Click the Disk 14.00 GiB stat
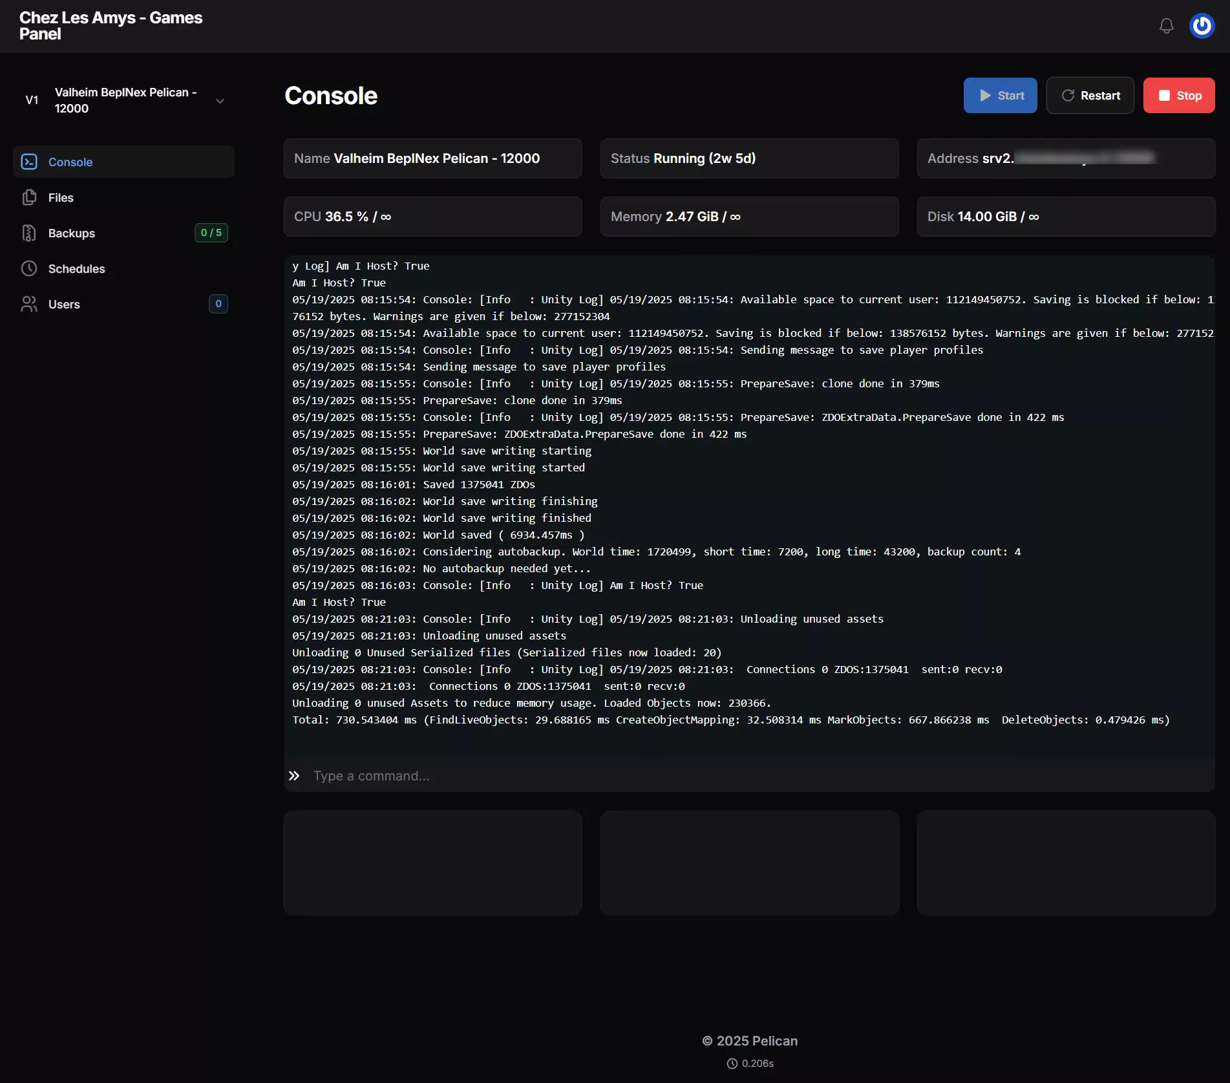This screenshot has height=1083, width=1230. [1066, 217]
